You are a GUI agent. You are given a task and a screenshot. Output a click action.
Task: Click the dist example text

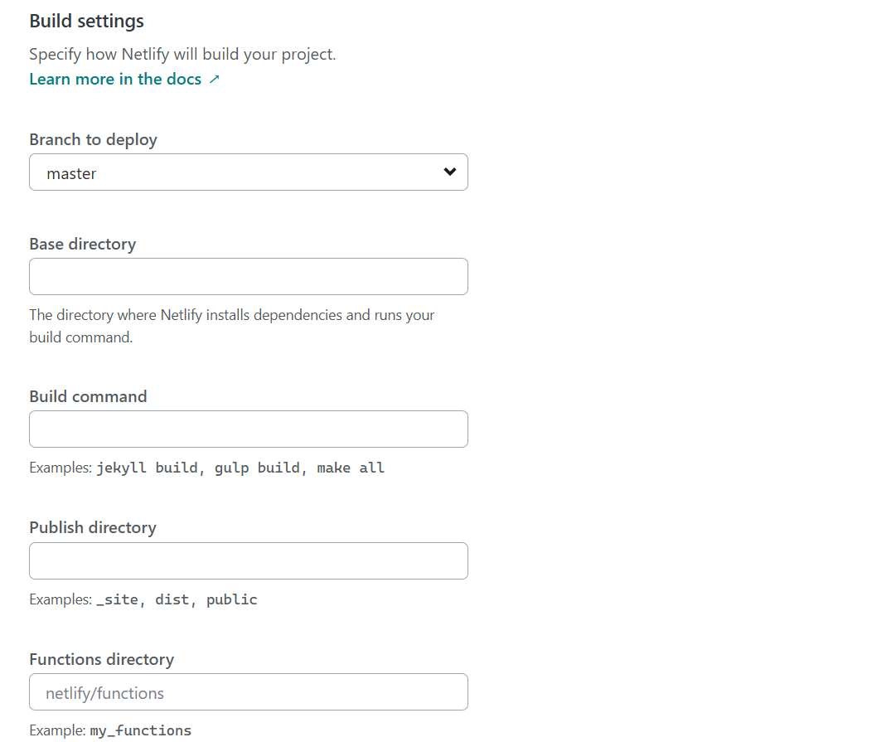point(172,599)
